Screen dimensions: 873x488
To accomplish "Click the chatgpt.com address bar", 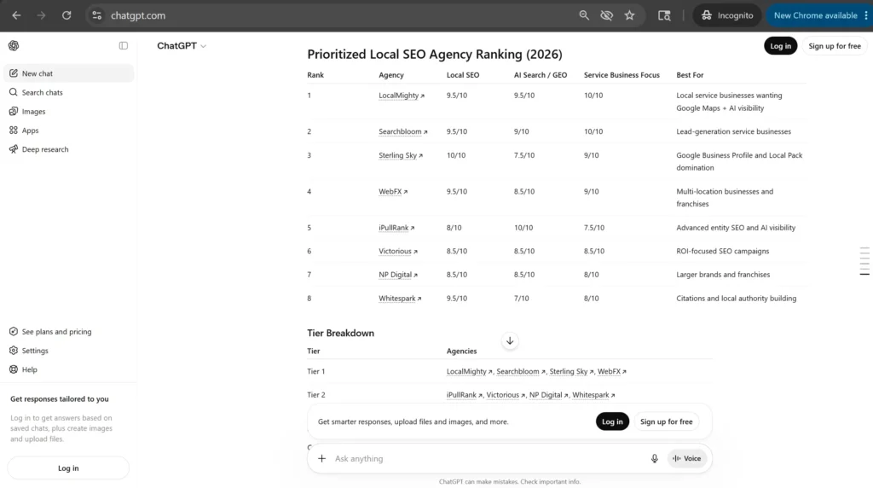I will click(334, 15).
